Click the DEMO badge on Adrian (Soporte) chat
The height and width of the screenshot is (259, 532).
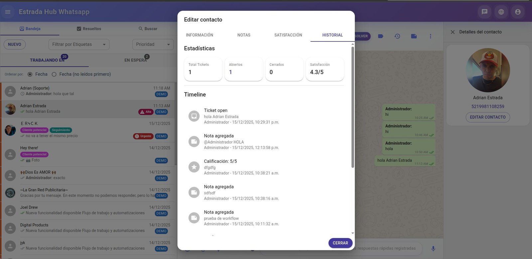point(161,94)
